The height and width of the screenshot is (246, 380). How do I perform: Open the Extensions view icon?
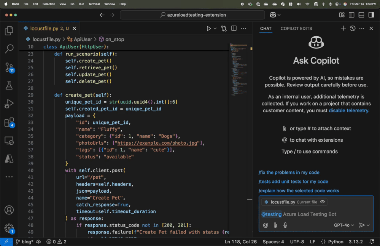pyautogui.click(x=9, y=122)
